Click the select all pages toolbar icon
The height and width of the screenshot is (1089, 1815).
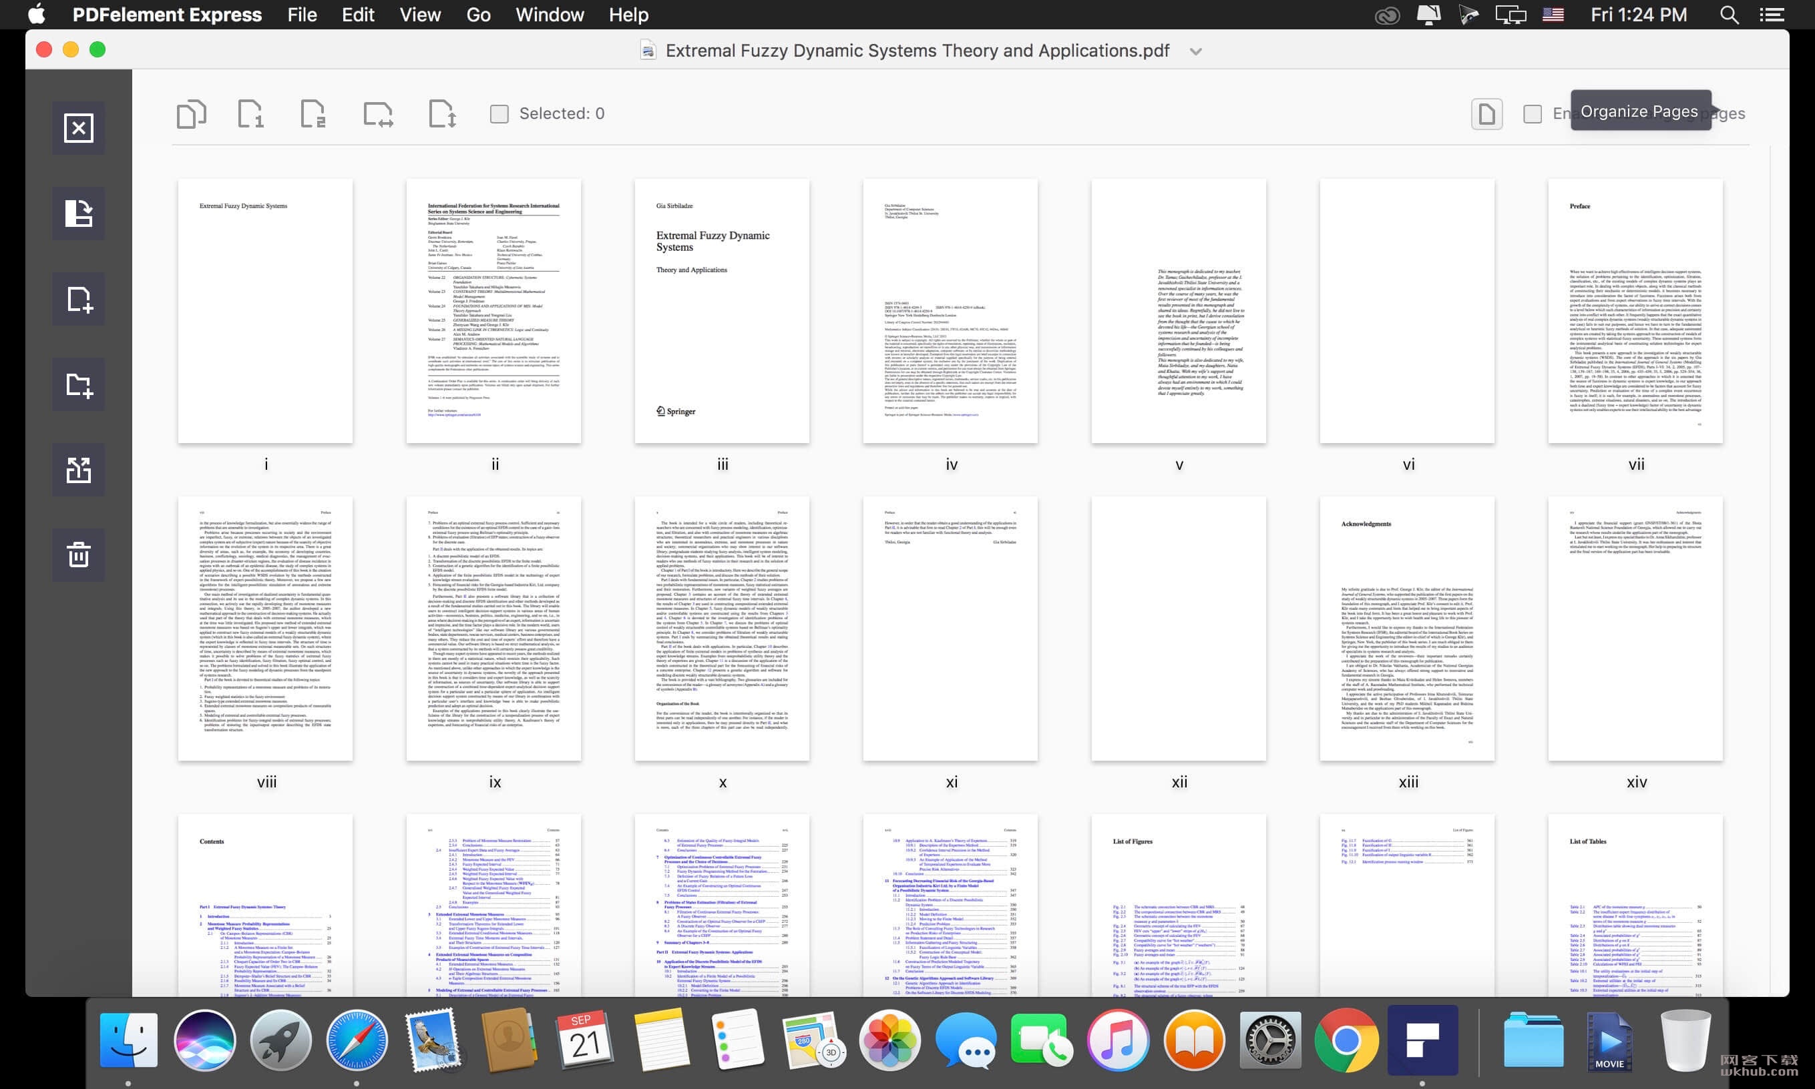coord(191,113)
